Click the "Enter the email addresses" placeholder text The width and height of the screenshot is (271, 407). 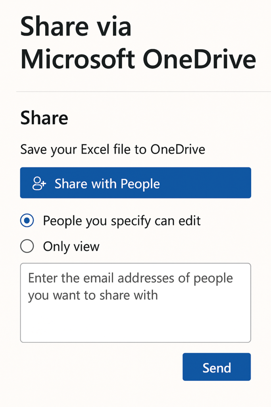tap(130, 278)
